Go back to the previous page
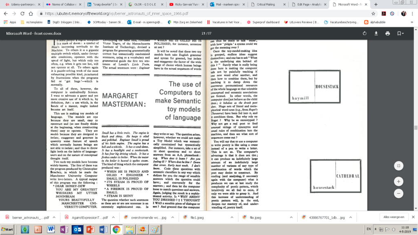Viewport: 418px width, 235px height. 6,13
